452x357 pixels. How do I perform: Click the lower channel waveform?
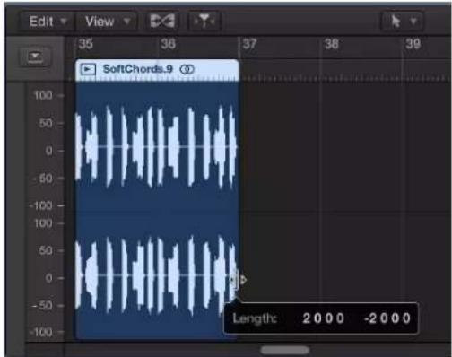[157, 275]
